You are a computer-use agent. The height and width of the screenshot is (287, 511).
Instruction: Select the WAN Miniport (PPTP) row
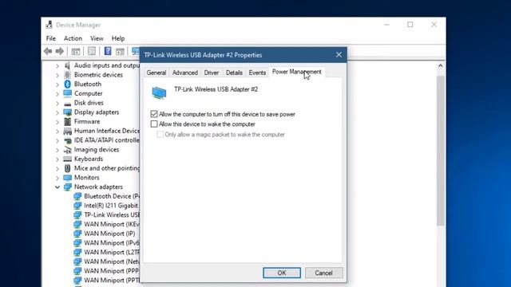pyautogui.click(x=106, y=280)
